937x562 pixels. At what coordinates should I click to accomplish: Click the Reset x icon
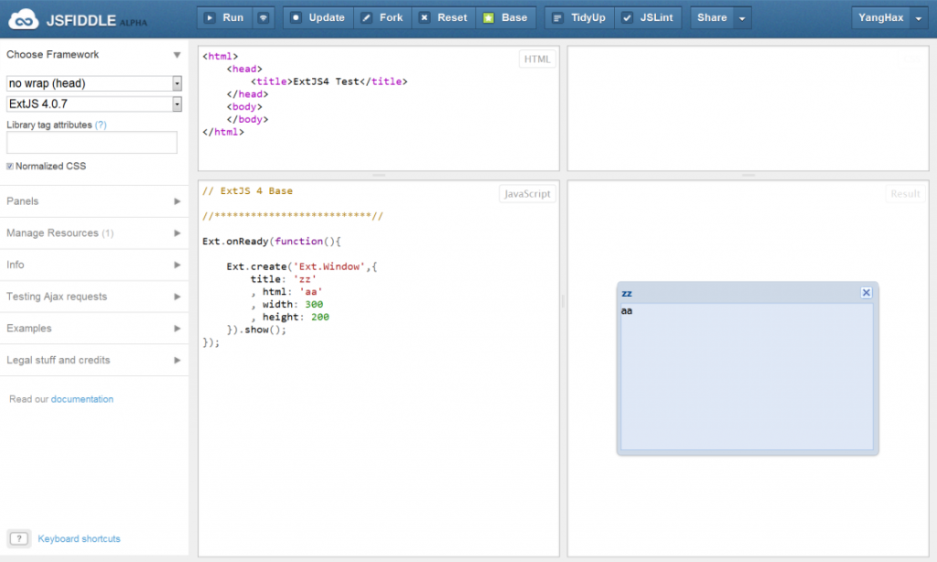[425, 18]
